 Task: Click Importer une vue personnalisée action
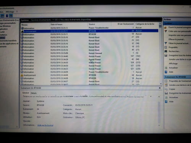point(180,35)
